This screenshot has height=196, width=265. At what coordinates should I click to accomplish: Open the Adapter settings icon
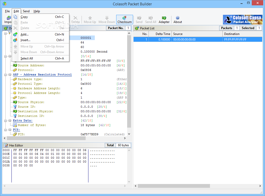click(164, 20)
